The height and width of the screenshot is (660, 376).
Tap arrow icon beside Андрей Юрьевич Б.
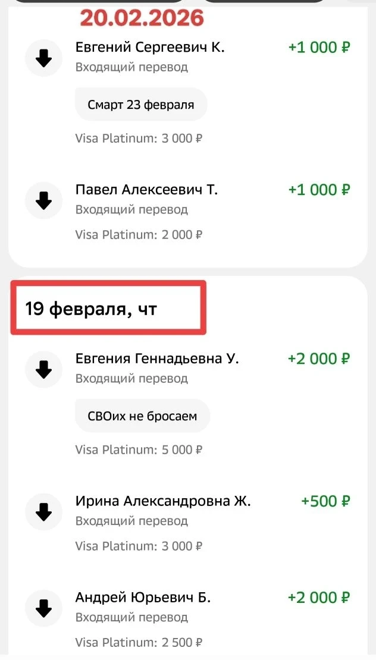coord(43,608)
